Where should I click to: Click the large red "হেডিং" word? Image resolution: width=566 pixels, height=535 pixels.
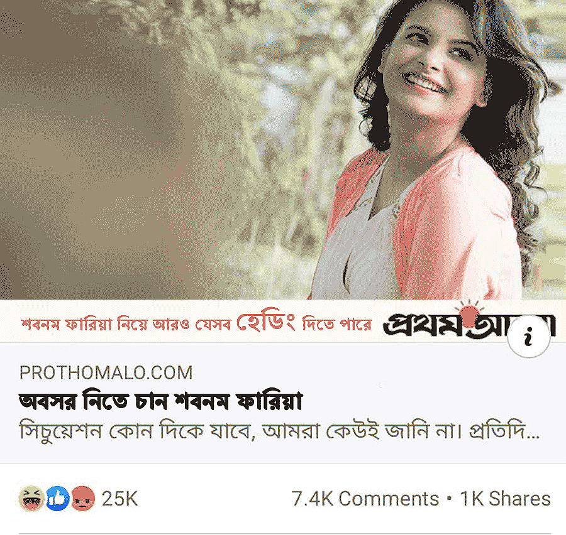[x=266, y=322]
